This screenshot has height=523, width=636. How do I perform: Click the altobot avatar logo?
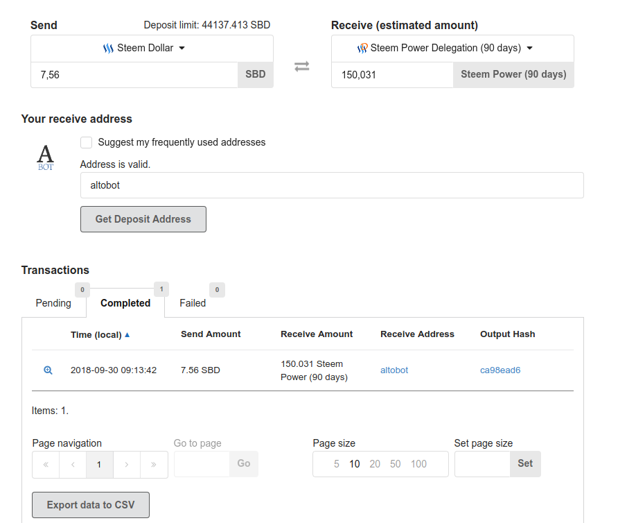tap(45, 157)
